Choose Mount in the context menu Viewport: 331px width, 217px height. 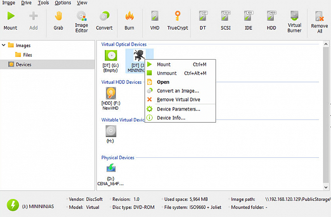click(x=180, y=64)
